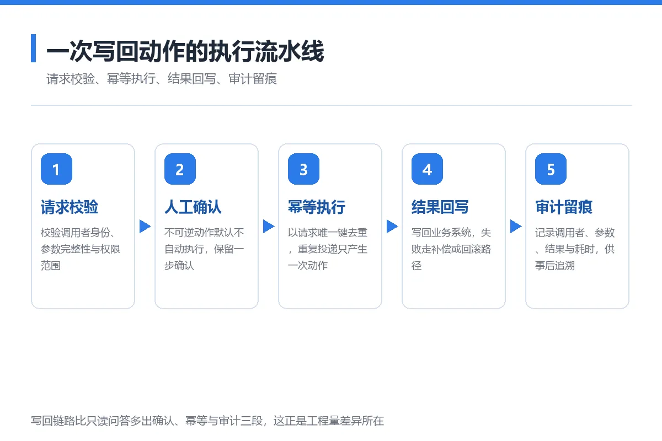
Task: Select the heading 人工确认
Action: (193, 207)
